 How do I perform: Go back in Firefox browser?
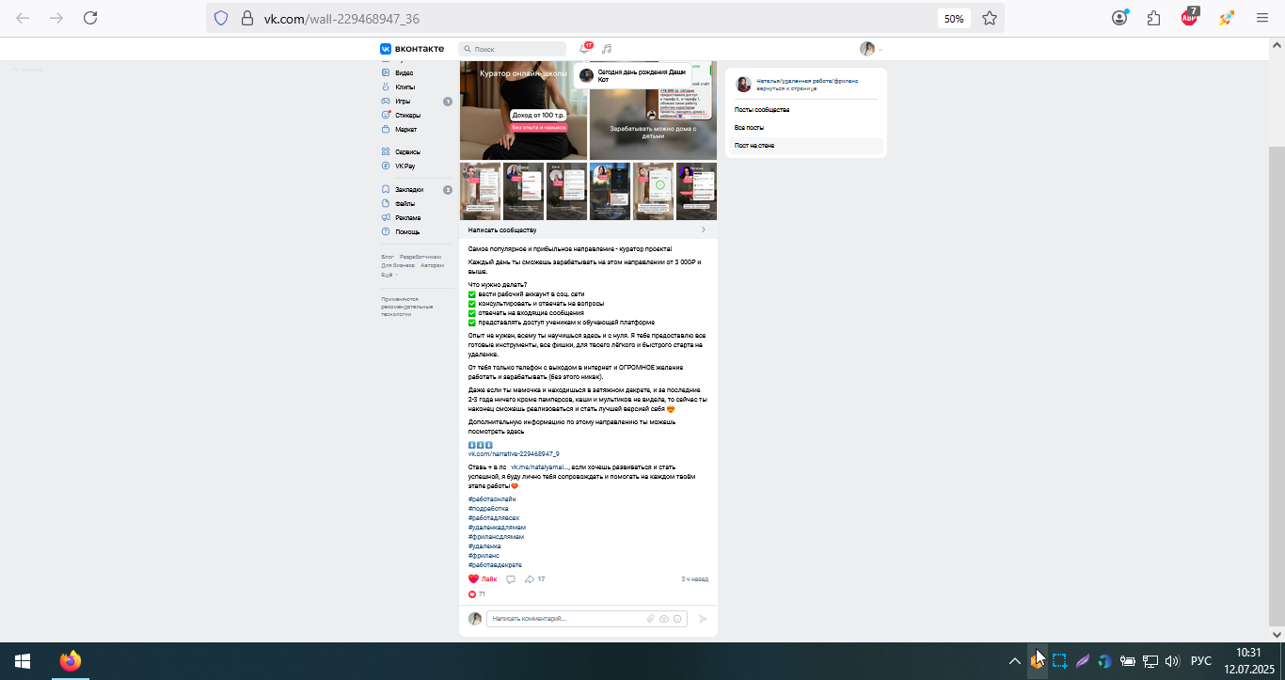click(23, 18)
